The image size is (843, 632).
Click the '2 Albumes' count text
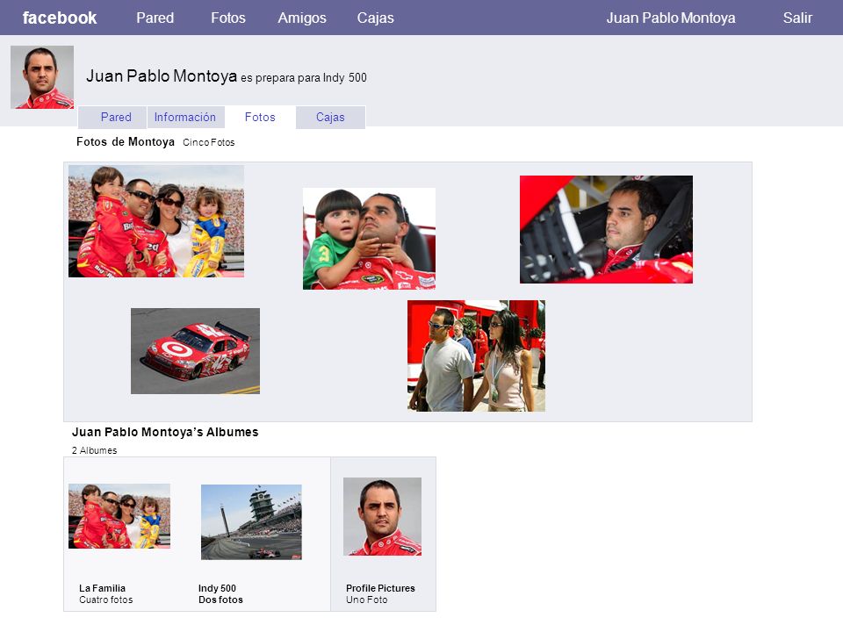(94, 450)
